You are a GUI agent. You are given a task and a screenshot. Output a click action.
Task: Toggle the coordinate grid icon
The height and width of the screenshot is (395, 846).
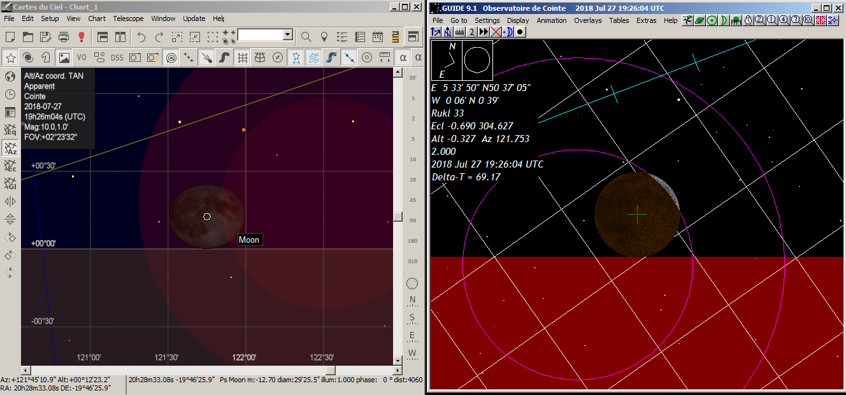coord(242,57)
